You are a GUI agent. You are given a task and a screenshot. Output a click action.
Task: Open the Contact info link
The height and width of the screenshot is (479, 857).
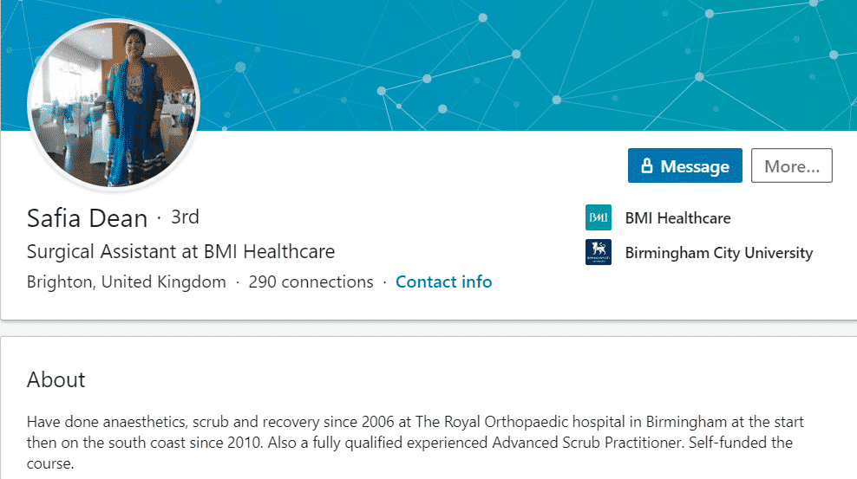pos(444,282)
